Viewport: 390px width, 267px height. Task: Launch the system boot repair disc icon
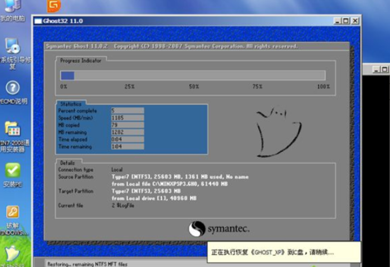(12, 46)
